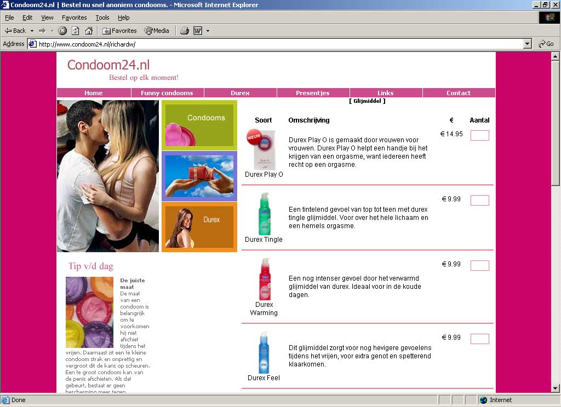561x407 pixels.
Task: Click the blue Durex Feel bottle image
Action: [264, 353]
